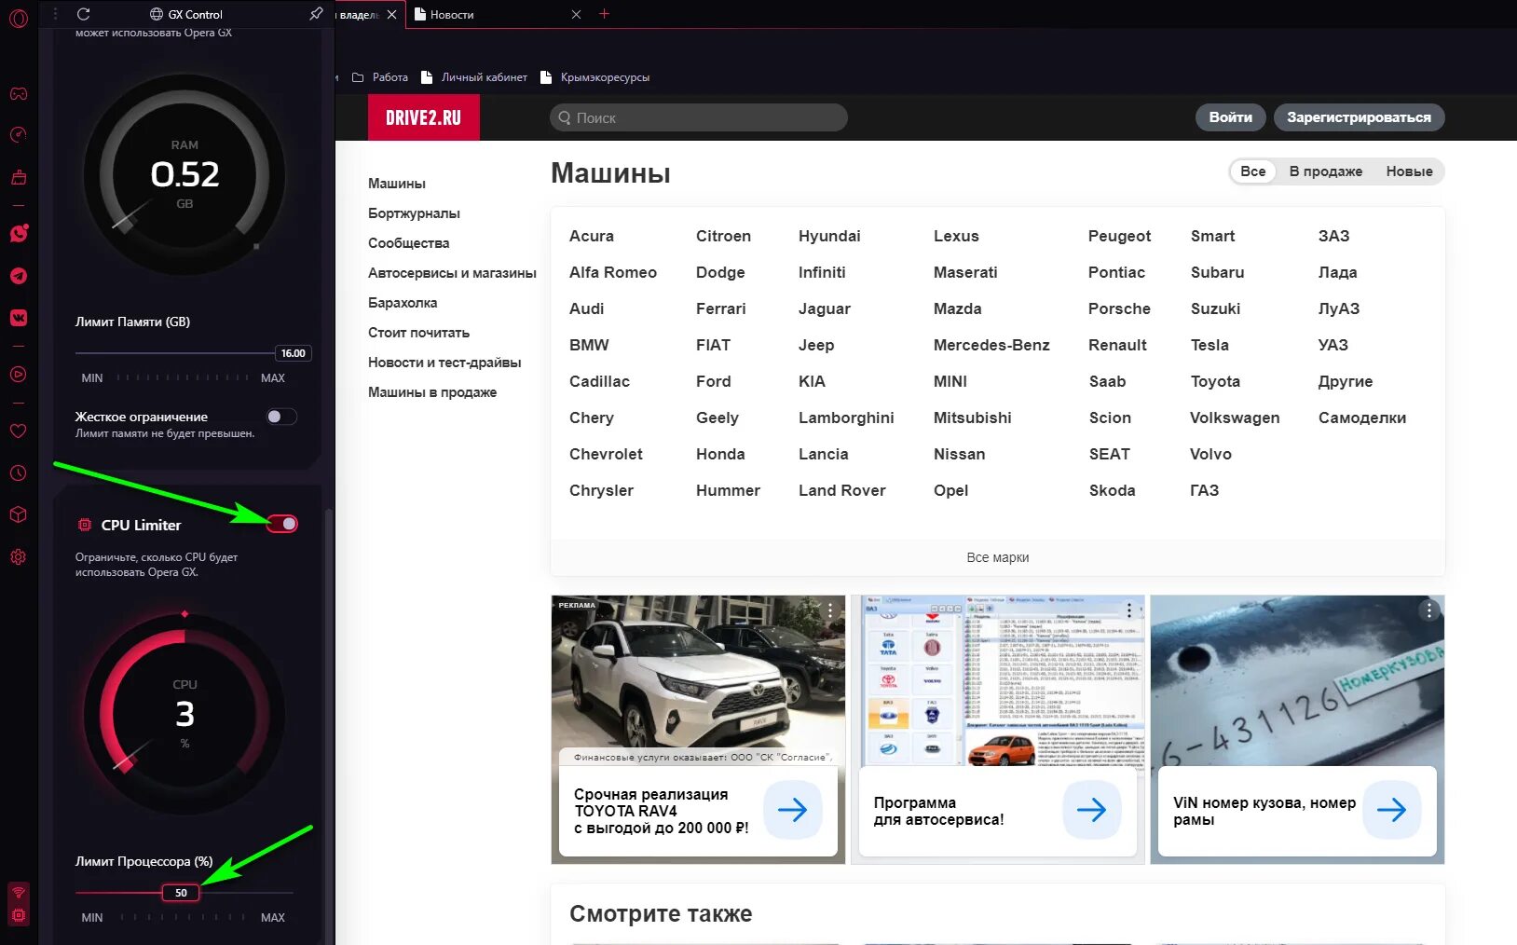The image size is (1517, 945).
Task: Open the автосервис program screenshot thumbnail
Action: click(x=998, y=679)
